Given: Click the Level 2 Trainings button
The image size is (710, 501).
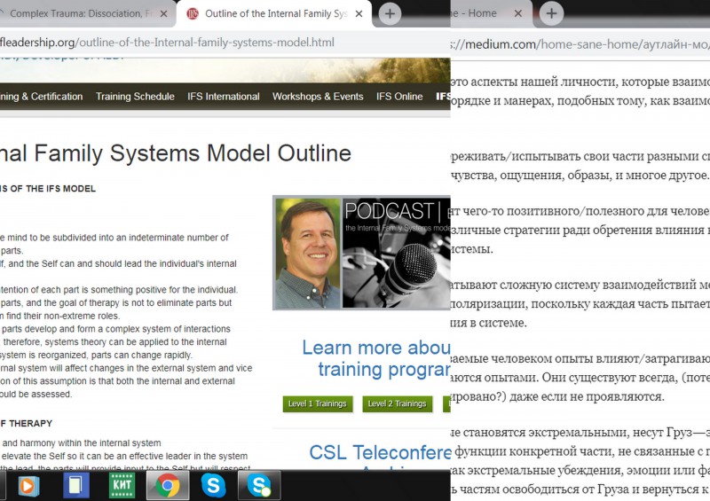Looking at the screenshot, I should tap(397, 403).
